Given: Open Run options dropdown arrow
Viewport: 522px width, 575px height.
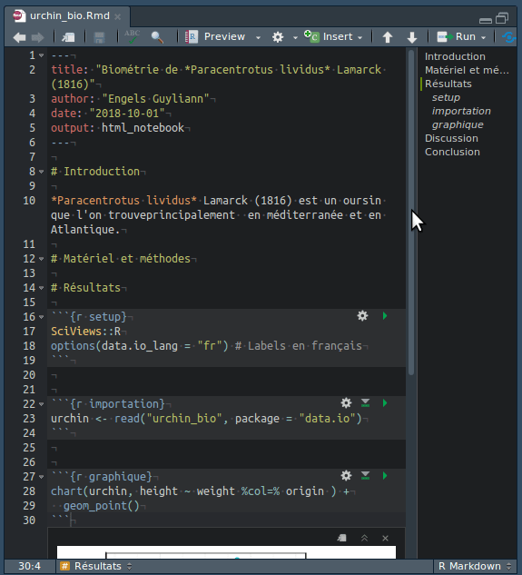Looking at the screenshot, I should click(484, 37).
